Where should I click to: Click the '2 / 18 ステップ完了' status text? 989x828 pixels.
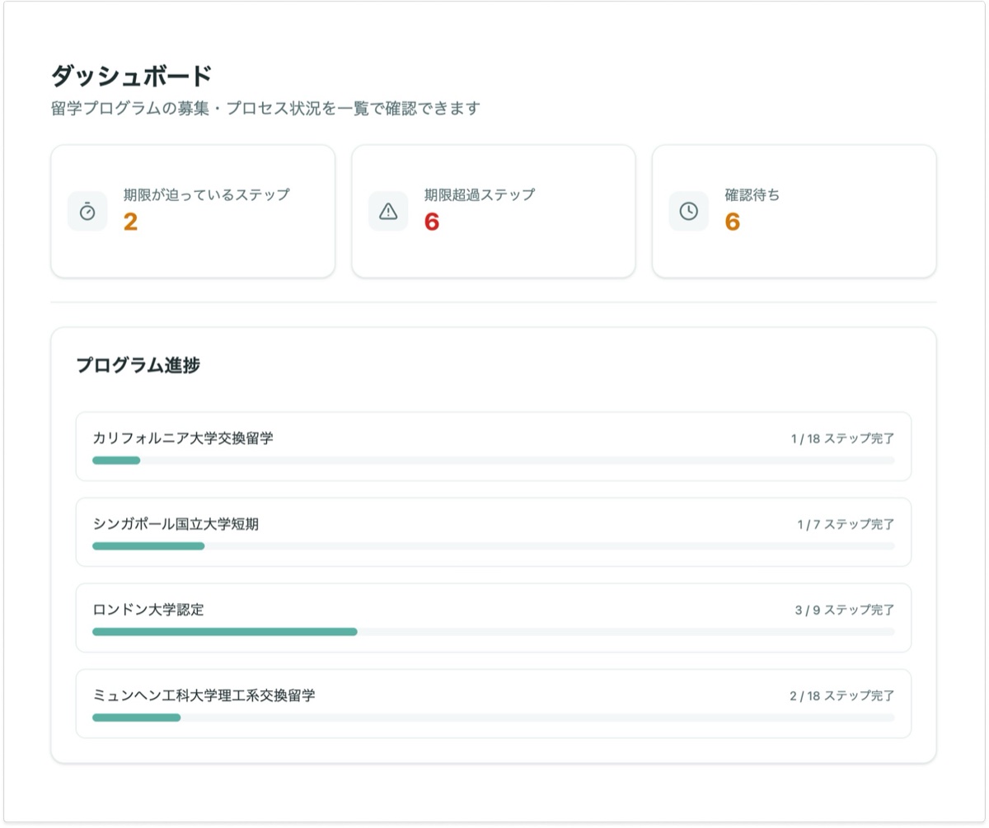point(842,695)
